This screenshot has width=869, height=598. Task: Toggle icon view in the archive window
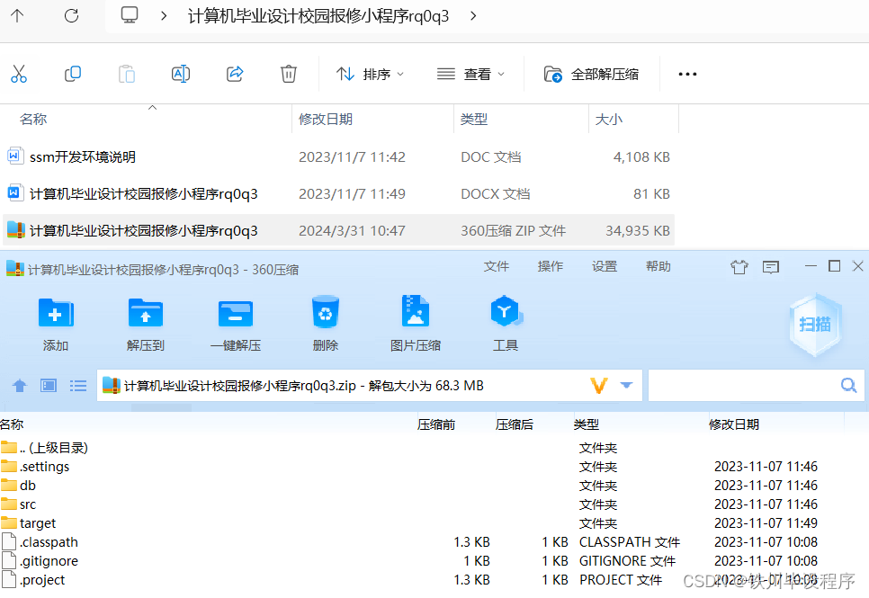[49, 385]
